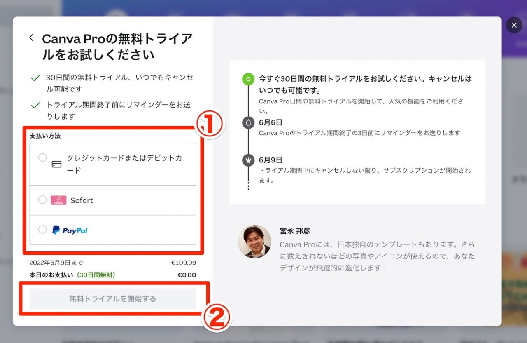Screen dimensions: 527x343
Task: Click the 6月6日 date label
Action: click(x=270, y=122)
